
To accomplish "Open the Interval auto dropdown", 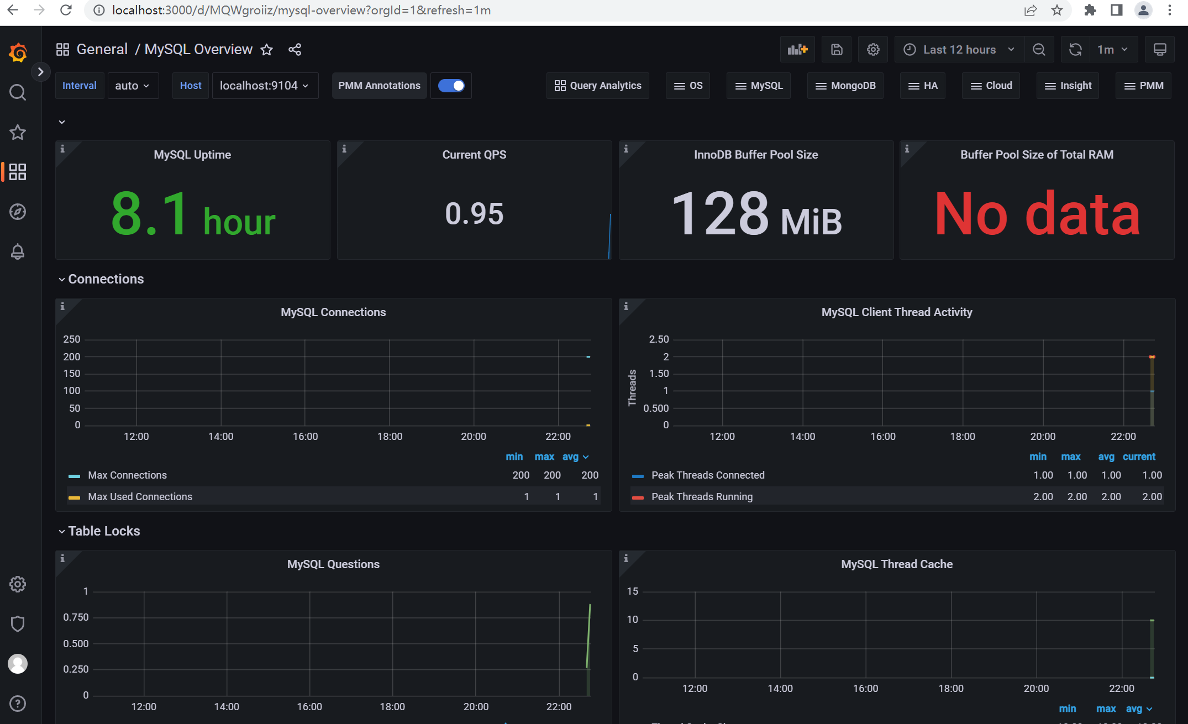I will [133, 86].
